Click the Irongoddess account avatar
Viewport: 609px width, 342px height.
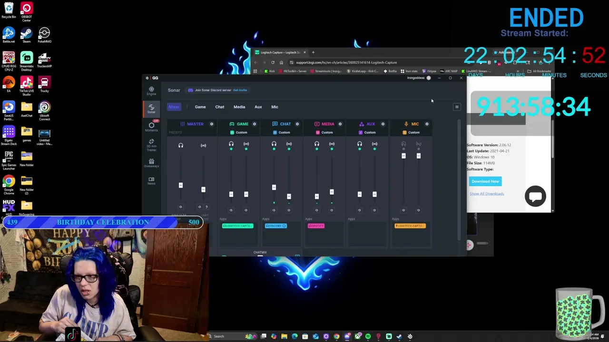point(429,78)
